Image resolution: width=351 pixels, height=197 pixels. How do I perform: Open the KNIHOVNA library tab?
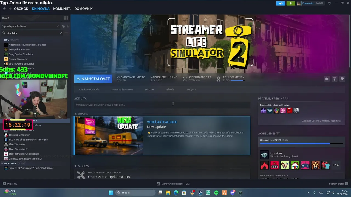(41, 9)
